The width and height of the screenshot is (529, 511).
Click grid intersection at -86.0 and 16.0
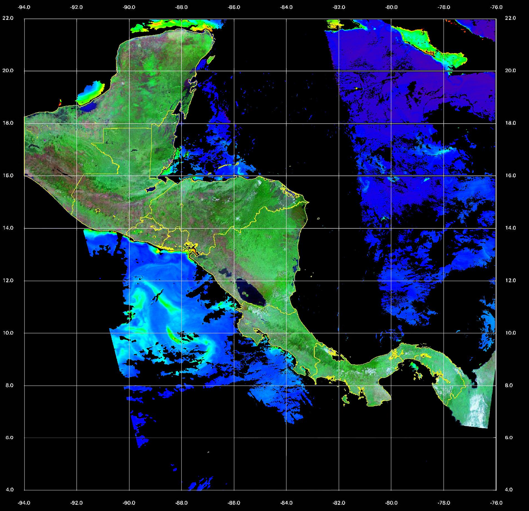(234, 176)
